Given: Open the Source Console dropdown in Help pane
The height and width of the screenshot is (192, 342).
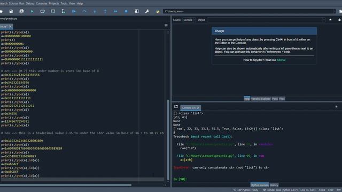Looking at the screenshot, I should coord(189,20).
